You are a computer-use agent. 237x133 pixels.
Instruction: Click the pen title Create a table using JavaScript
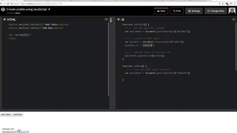(27, 9)
